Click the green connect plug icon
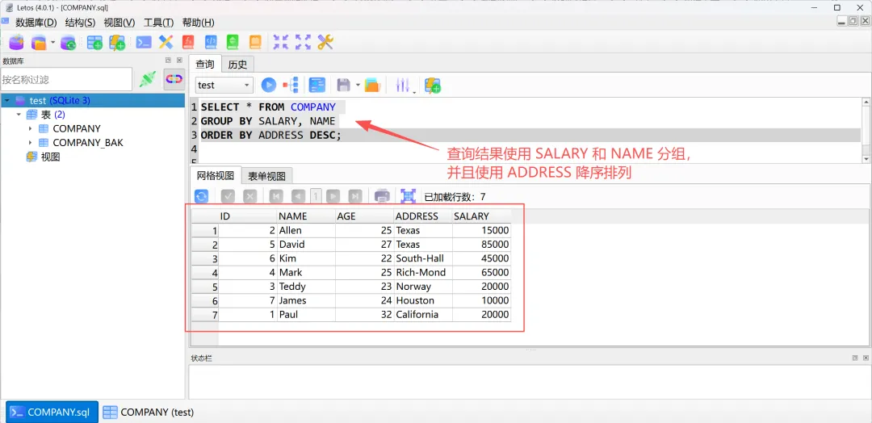This screenshot has height=423, width=872. pos(148,79)
